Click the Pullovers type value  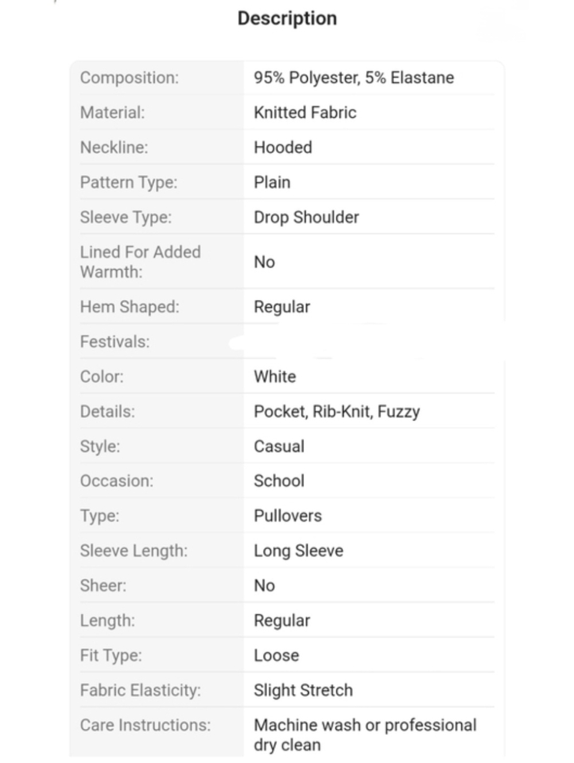pos(288,516)
